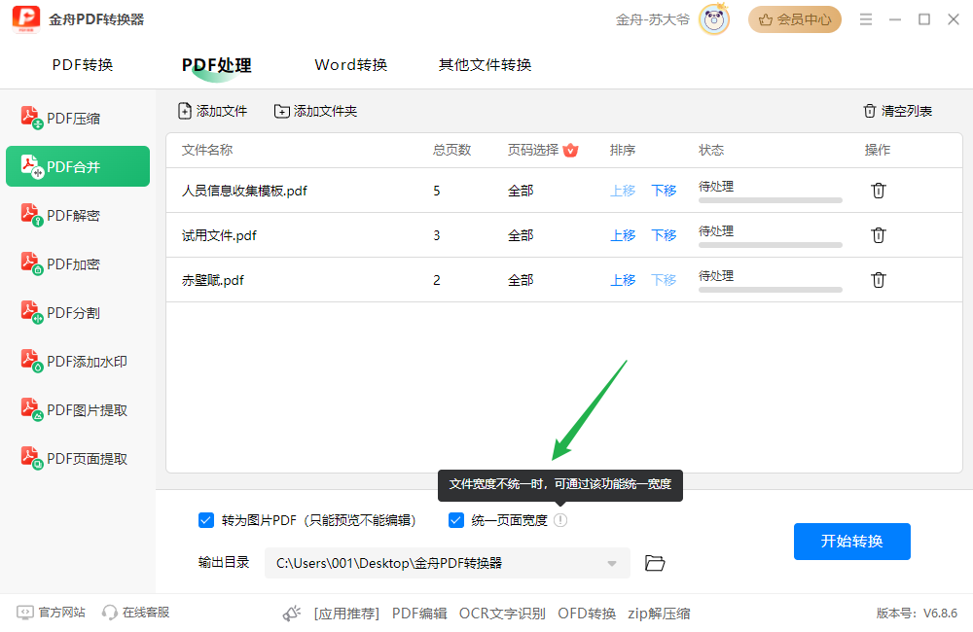Click the PDF压缩 sidebar icon
The height and width of the screenshot is (632, 973).
[x=32, y=118]
